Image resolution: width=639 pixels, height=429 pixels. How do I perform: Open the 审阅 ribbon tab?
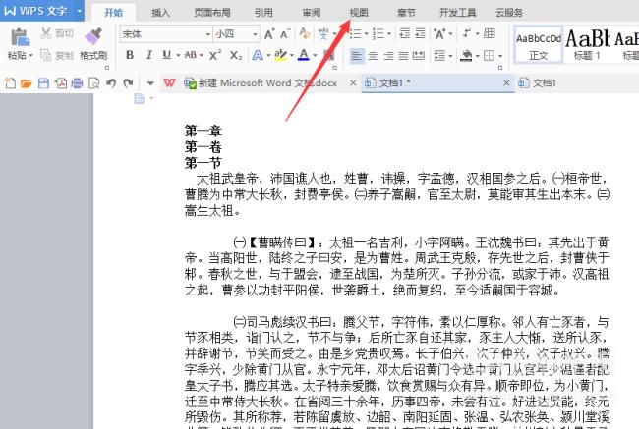pyautogui.click(x=312, y=13)
